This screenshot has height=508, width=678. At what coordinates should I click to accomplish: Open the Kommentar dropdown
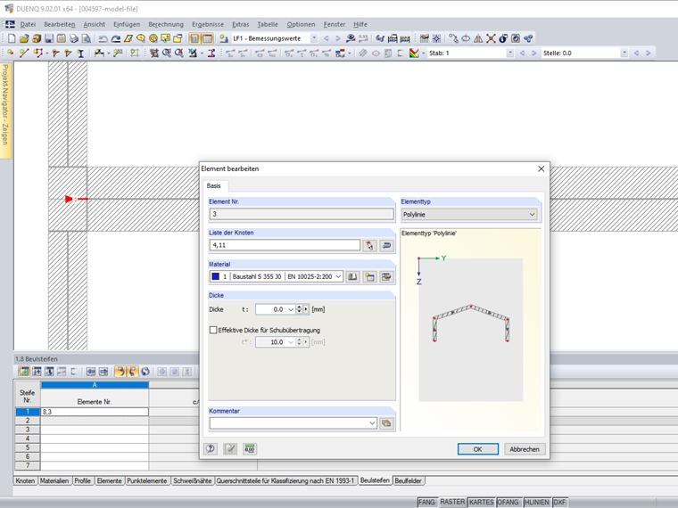[x=294, y=423]
